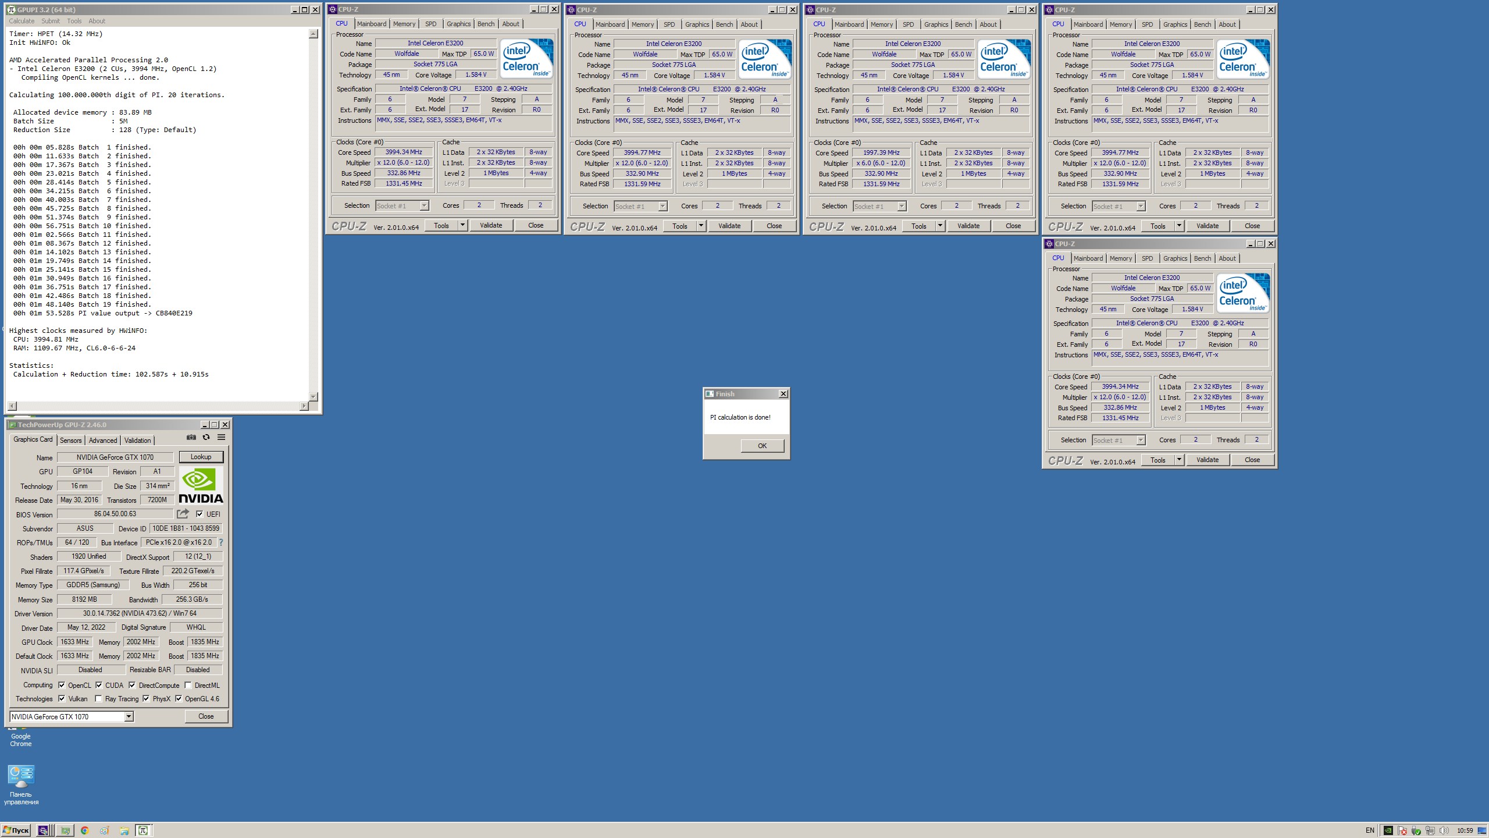The width and height of the screenshot is (1489, 838).
Task: Open the Memory tab in leftmost CPU-Z window
Action: point(404,24)
